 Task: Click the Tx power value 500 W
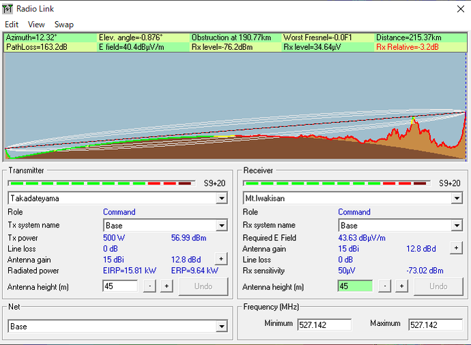pyautogui.click(x=114, y=238)
